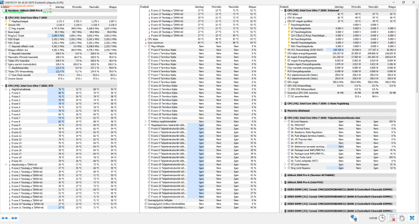
Task: Click clock icon beside Ring/LLC Órajel
Action: point(6,36)
